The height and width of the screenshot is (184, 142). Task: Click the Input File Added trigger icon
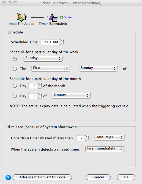click(21, 17)
